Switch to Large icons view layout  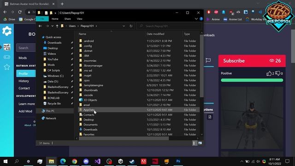(200, 143)
